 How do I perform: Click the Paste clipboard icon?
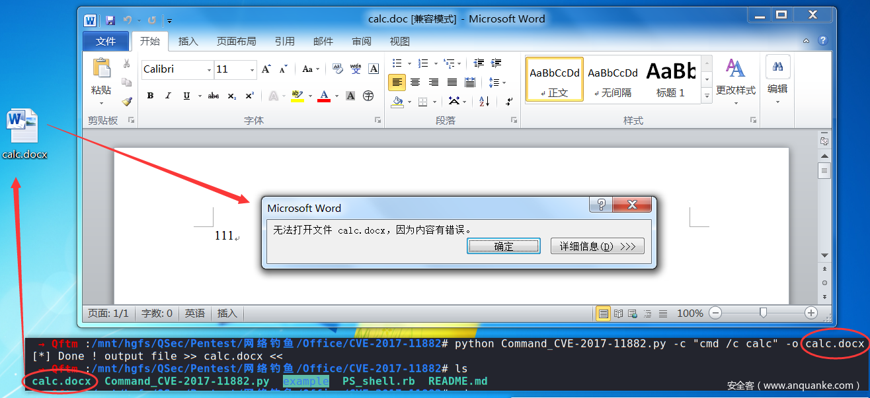(x=101, y=68)
